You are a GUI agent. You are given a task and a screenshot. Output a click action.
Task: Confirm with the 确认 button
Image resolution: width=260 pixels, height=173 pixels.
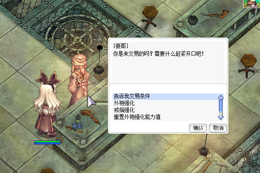198,128
